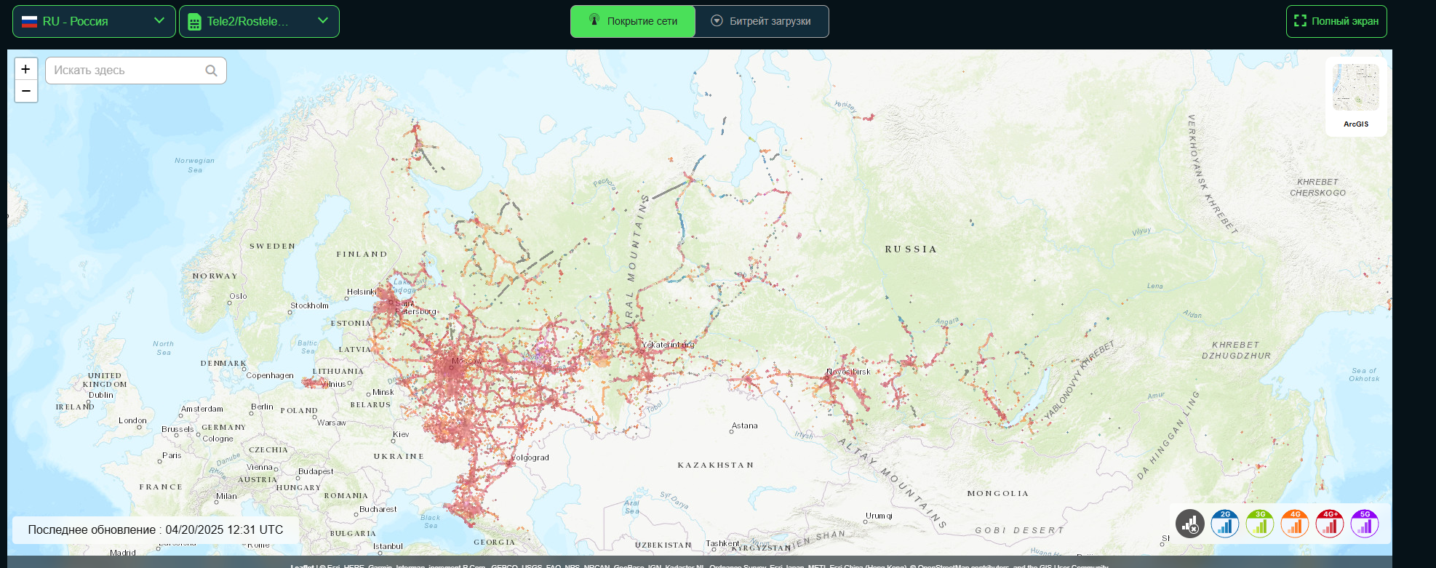Toggle the 4G coverage layer
The image size is (1436, 568).
tap(1295, 524)
